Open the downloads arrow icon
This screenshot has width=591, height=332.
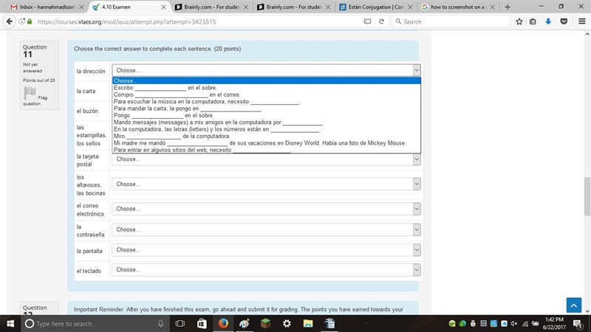[548, 21]
